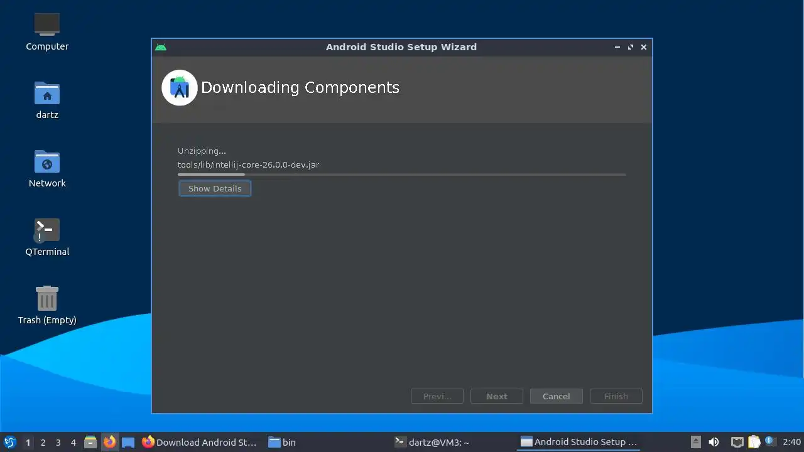The image size is (804, 452).
Task: Open the Network desktop icon
Action: tap(47, 168)
